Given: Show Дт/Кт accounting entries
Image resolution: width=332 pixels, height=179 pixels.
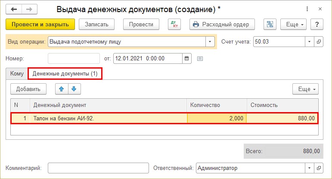Looking at the screenshot, I should pyautogui.click(x=174, y=25).
